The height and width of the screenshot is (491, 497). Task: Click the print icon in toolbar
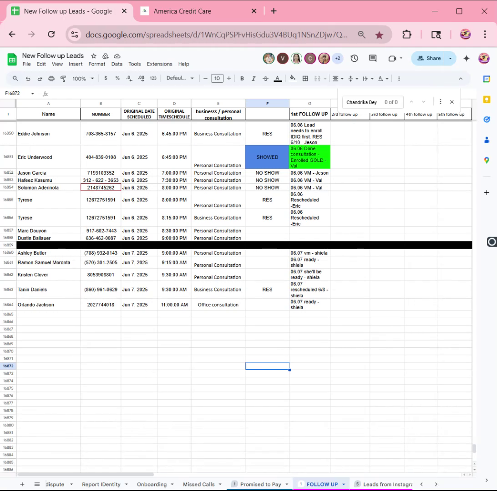(x=51, y=79)
